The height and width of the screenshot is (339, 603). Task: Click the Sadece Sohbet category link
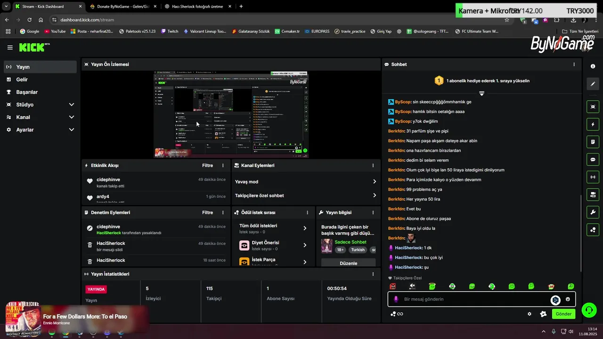pos(350,242)
